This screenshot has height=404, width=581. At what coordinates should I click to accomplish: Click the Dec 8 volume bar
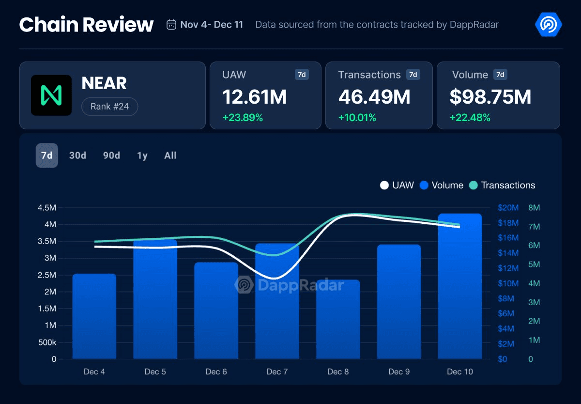(338, 319)
